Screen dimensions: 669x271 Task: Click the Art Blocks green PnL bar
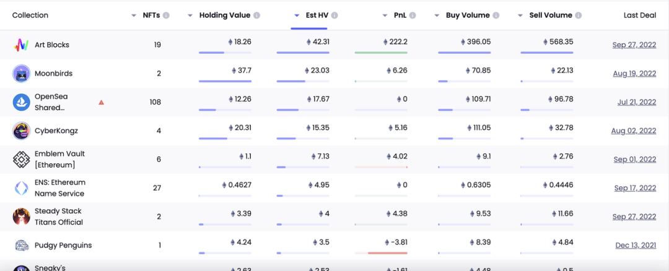pos(381,53)
